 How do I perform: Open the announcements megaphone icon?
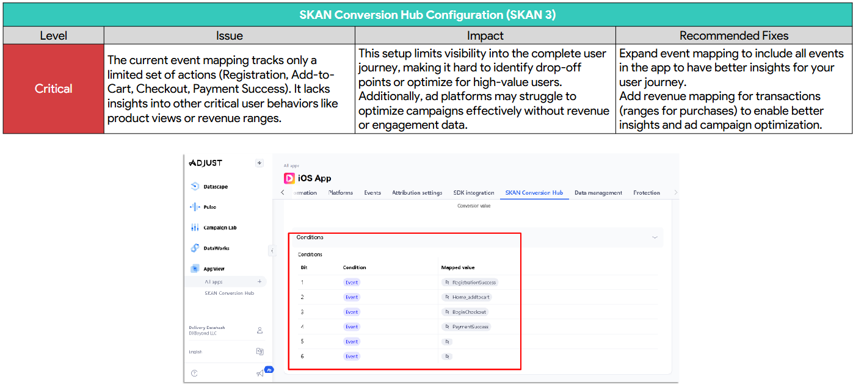[x=260, y=373]
